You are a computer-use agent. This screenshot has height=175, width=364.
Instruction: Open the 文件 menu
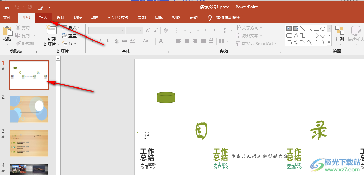[7, 17]
